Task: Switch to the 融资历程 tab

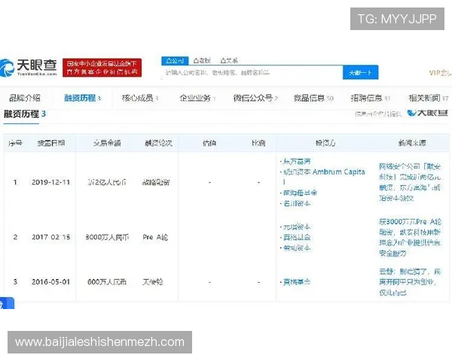Action: [x=82, y=99]
